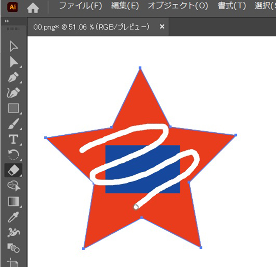This screenshot has height=267, width=276.
Task: Expand the toolbar with double chevron
Action: point(7,21)
